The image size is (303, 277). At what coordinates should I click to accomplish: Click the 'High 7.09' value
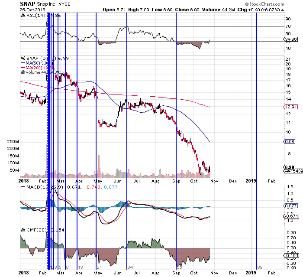139,10
